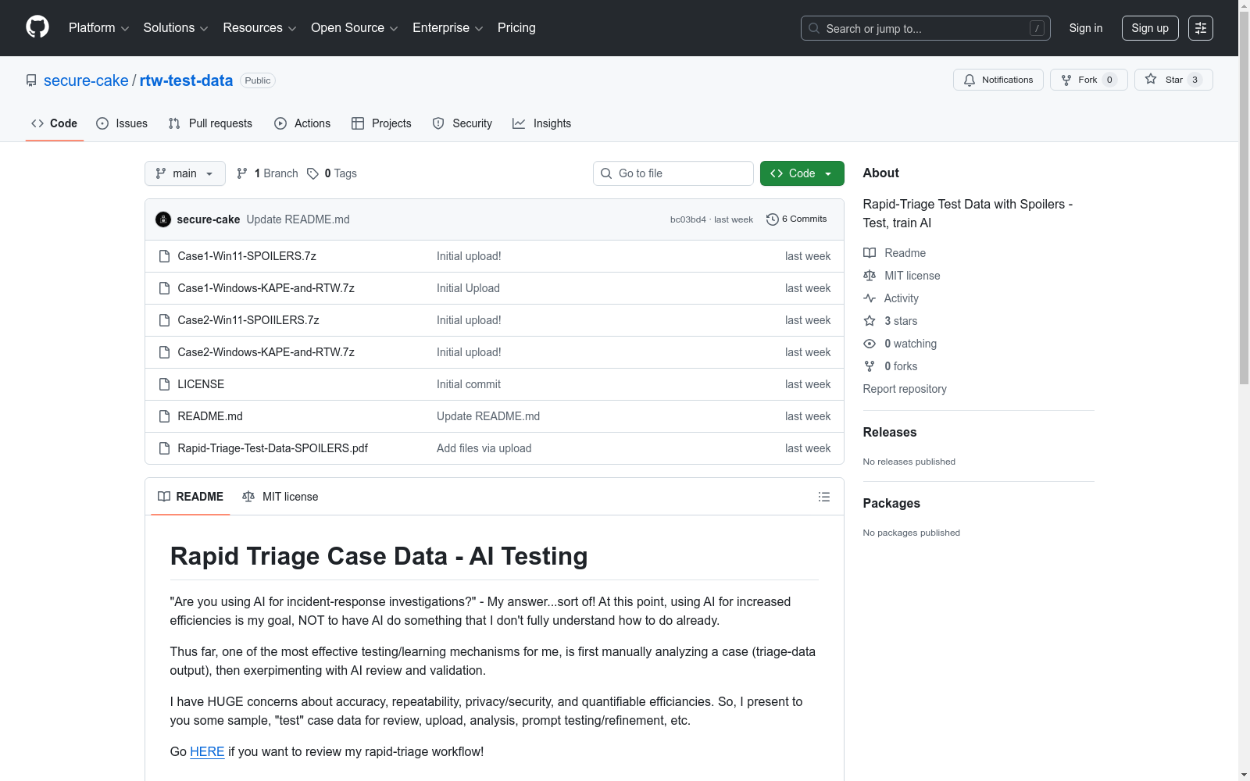The width and height of the screenshot is (1250, 781).
Task: Click the file icon for Rapid-Triage-Test-Data-SPOILERS.pdf
Action: [164, 448]
